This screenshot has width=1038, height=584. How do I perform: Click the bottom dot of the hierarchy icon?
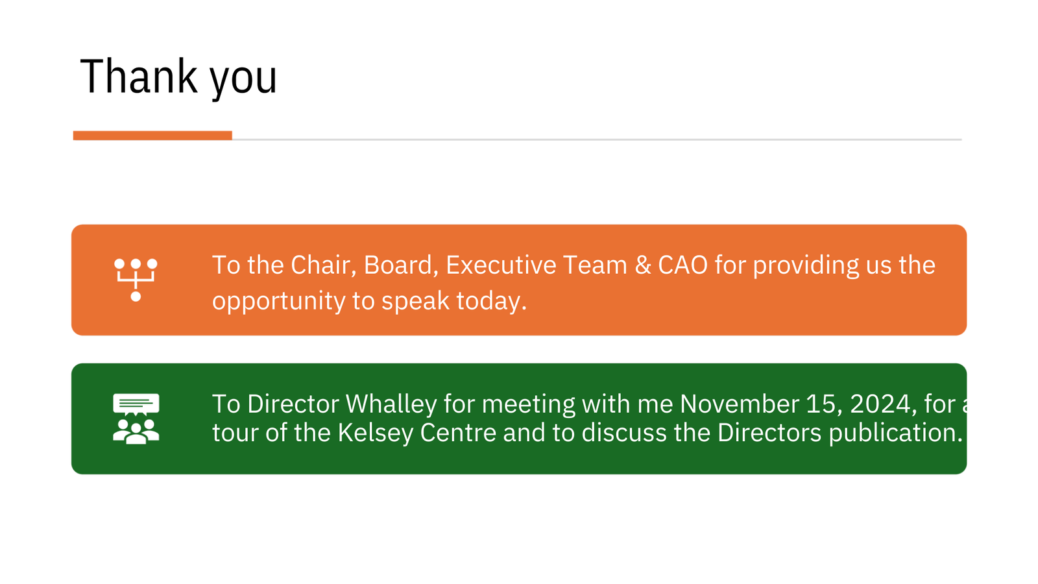point(136,297)
